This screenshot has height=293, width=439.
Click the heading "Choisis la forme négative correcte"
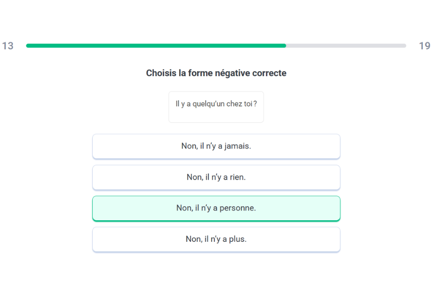[x=216, y=73]
